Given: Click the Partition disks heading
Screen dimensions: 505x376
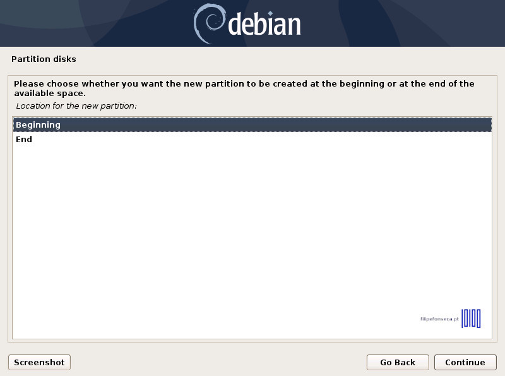Looking at the screenshot, I should [44, 59].
